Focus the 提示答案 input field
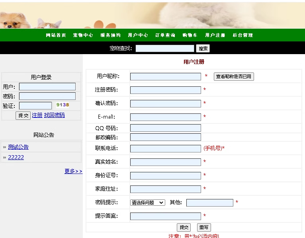Image resolution: width=305 pixels, height=238 pixels. coord(166,216)
